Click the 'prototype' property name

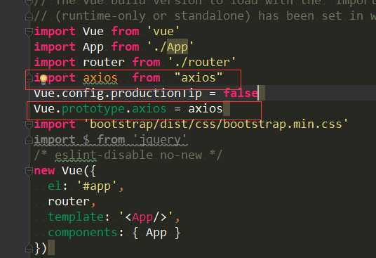(x=93, y=109)
